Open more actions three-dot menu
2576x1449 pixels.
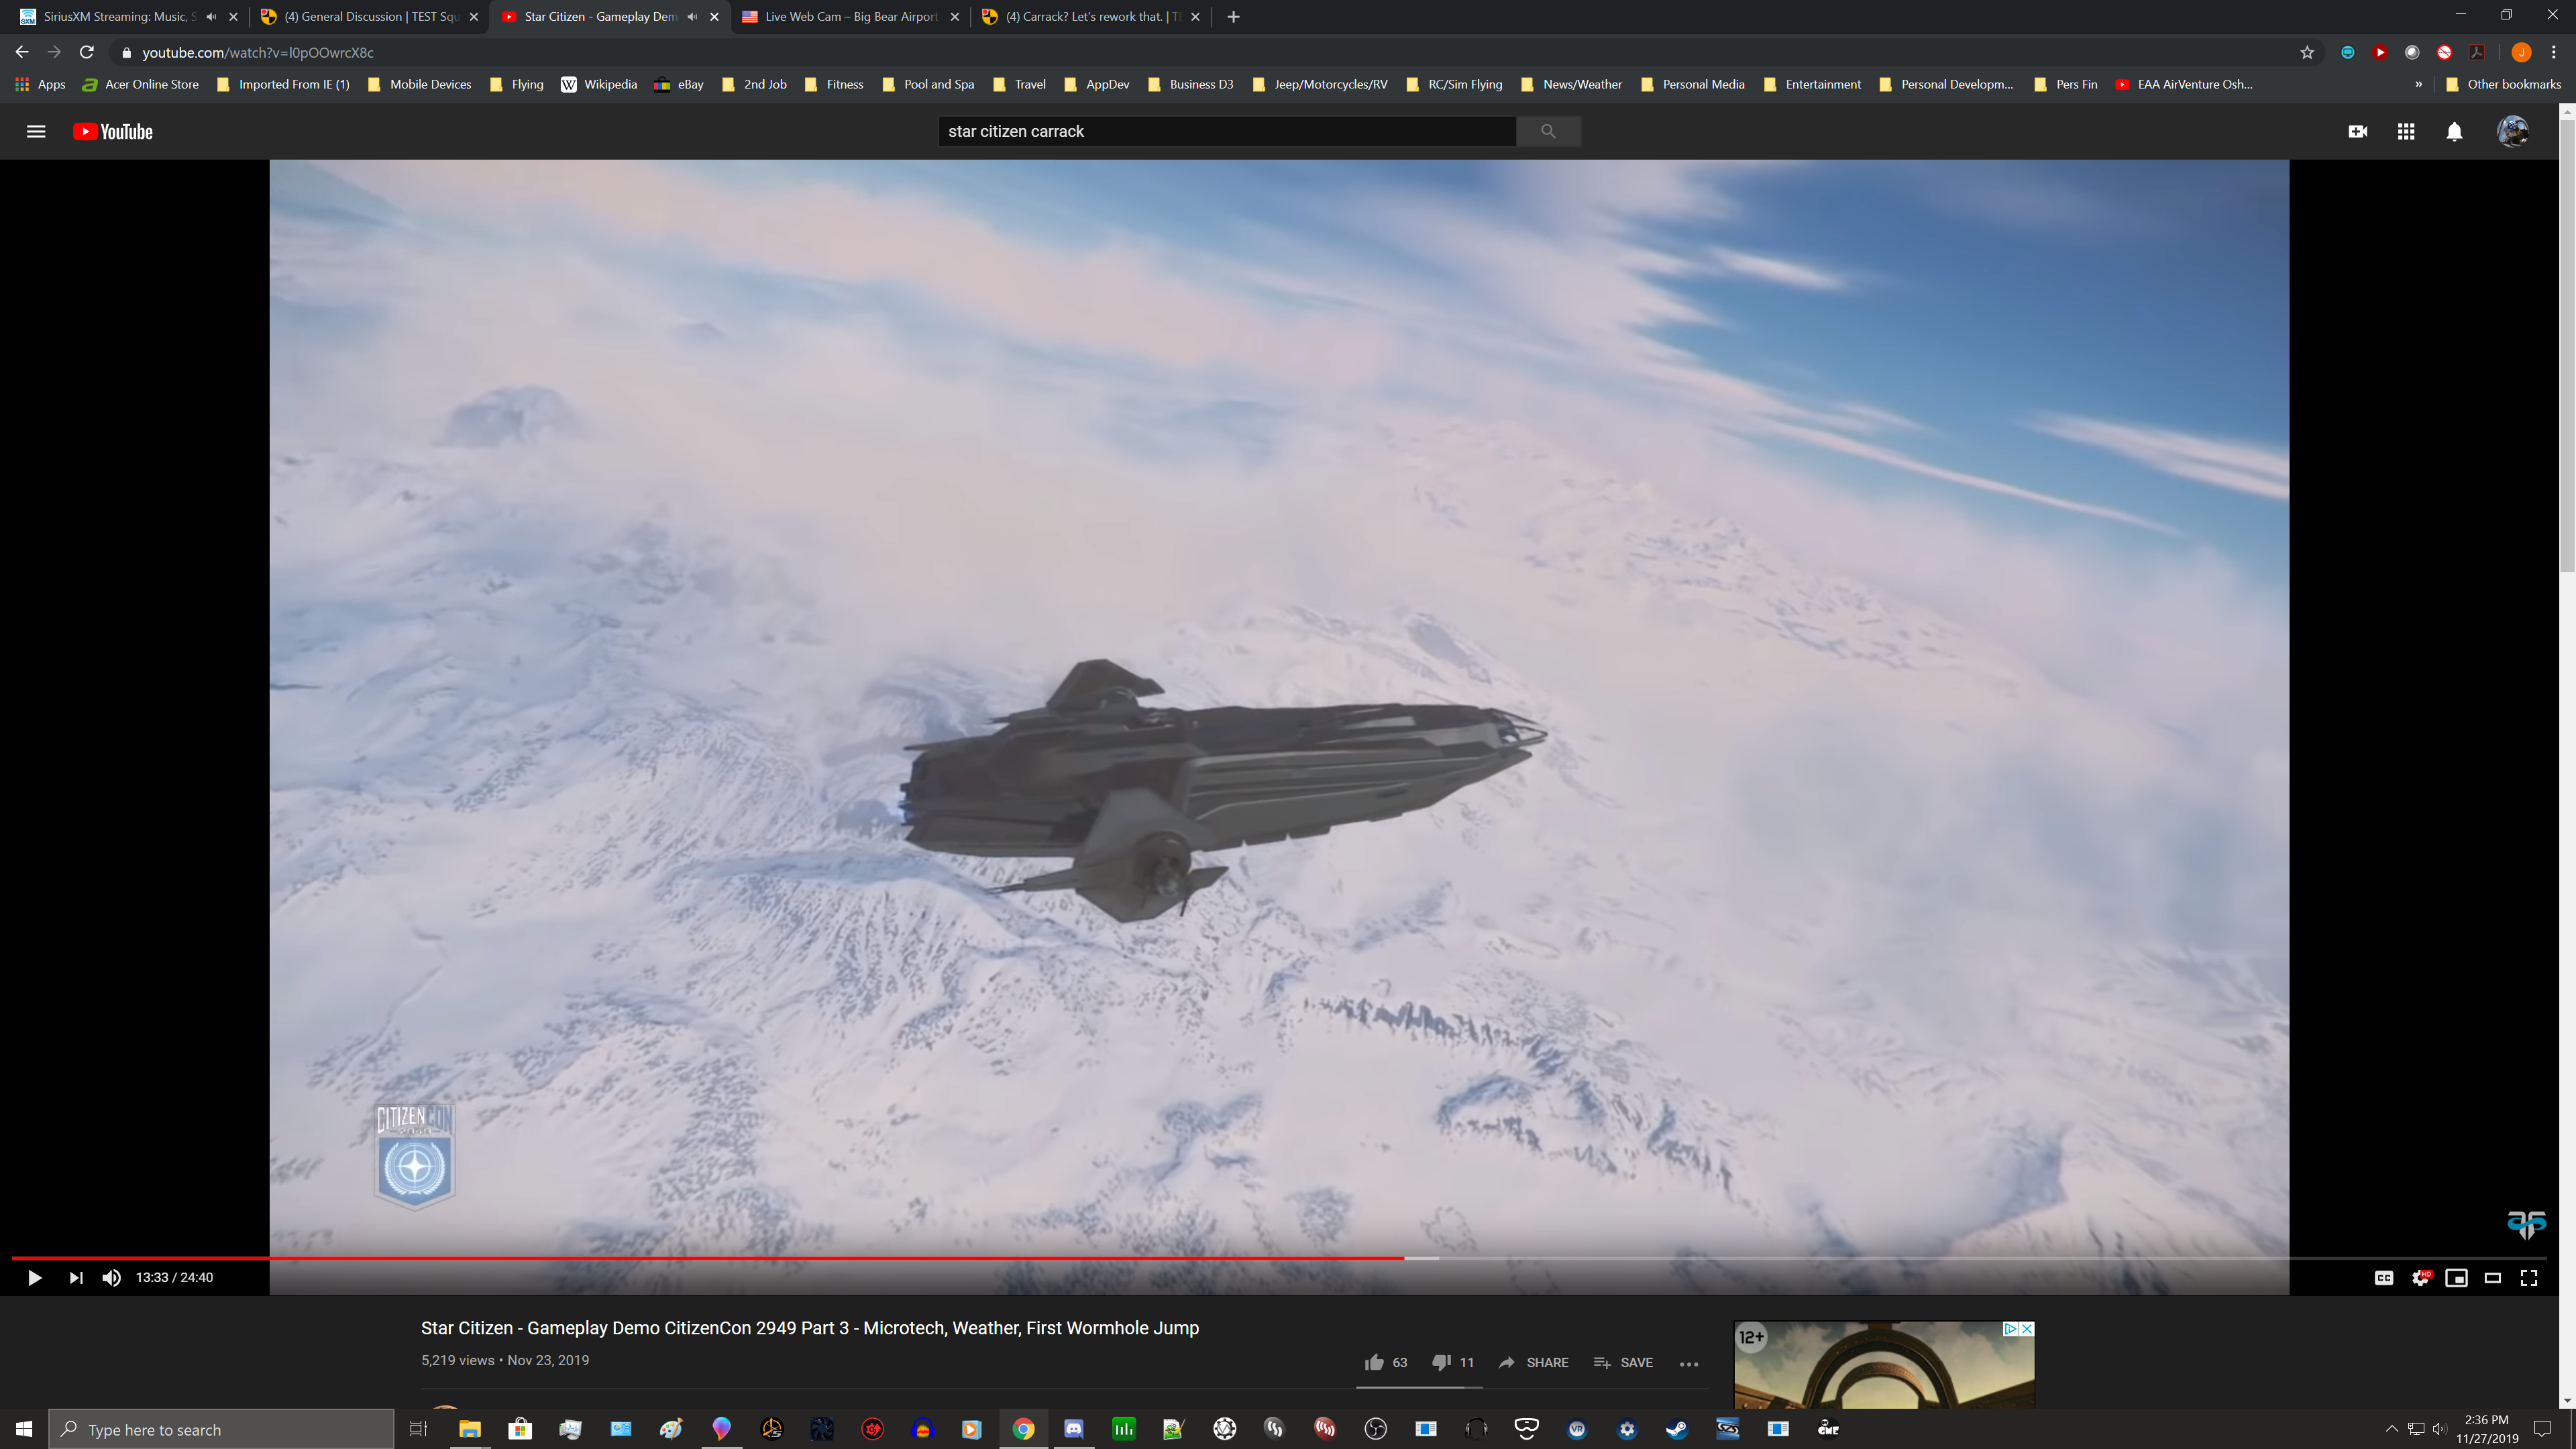coord(1689,1363)
